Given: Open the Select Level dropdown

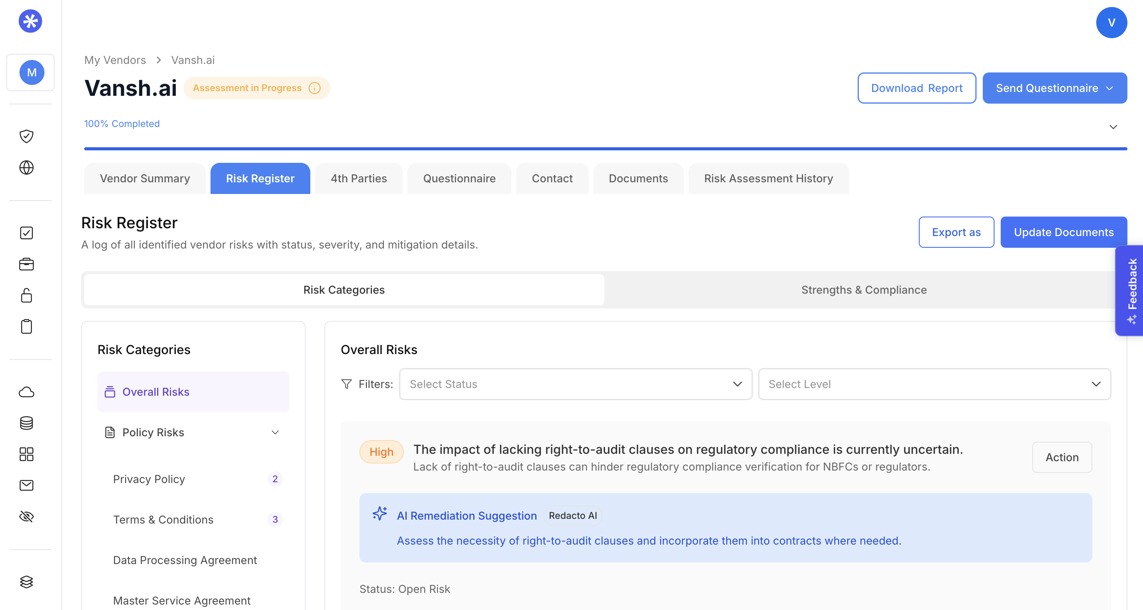Looking at the screenshot, I should click(x=934, y=384).
